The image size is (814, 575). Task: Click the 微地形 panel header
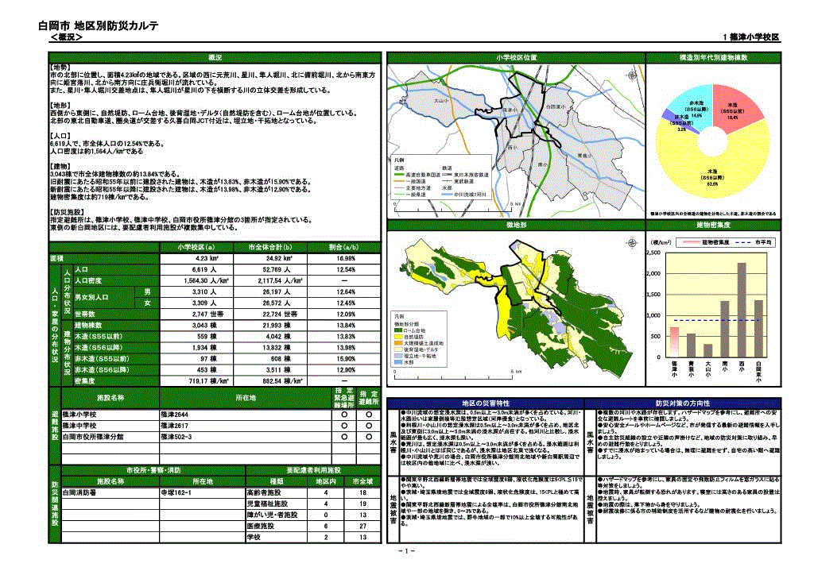[x=516, y=225]
